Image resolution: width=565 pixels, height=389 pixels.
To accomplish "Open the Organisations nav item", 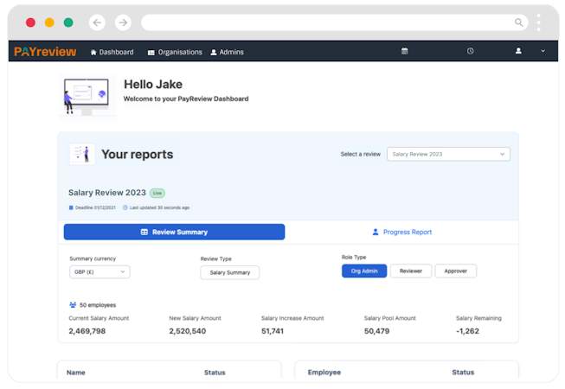I will pyautogui.click(x=175, y=52).
